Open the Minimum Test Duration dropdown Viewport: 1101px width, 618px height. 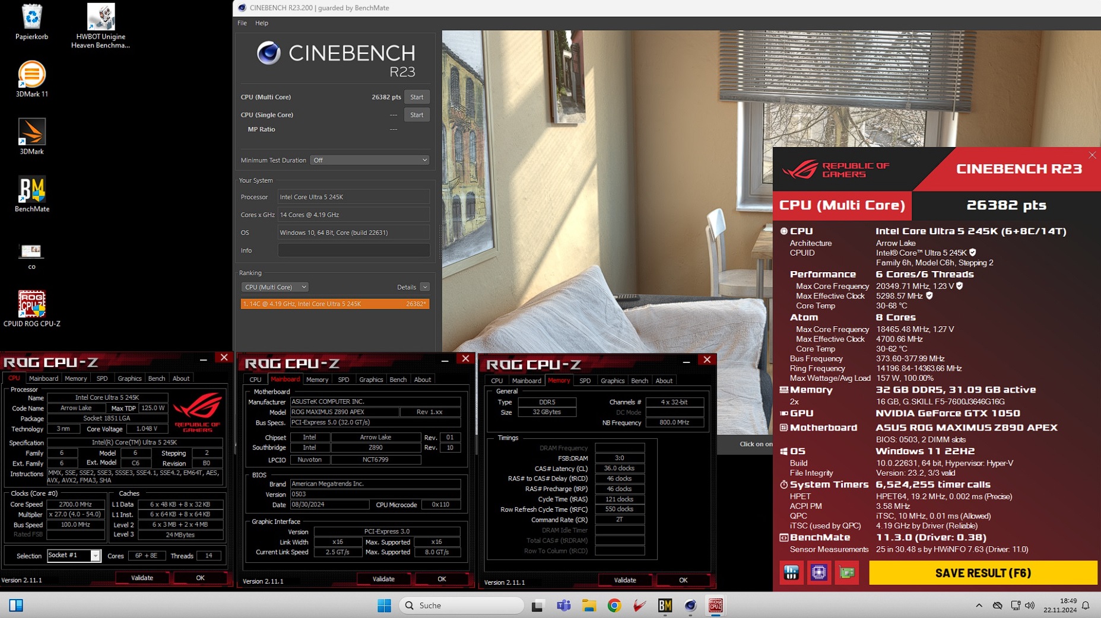coord(369,160)
